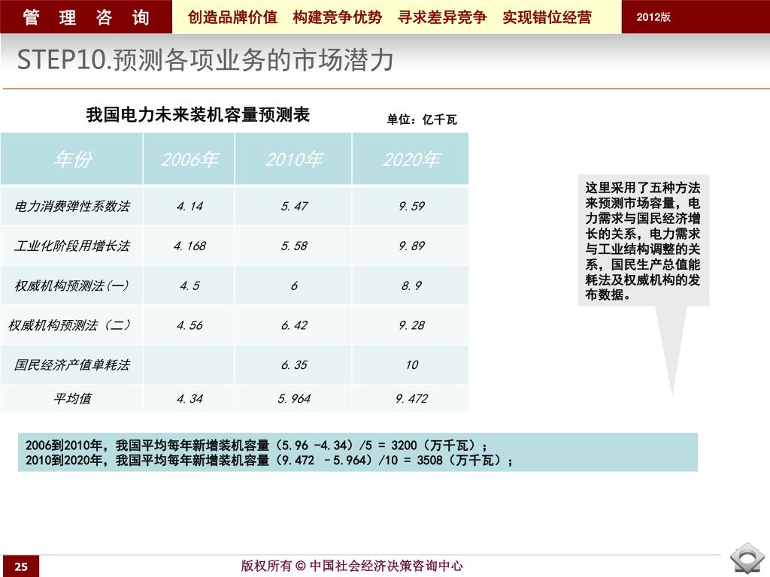
Task: Click the cell value 6.42
Action: (294, 325)
